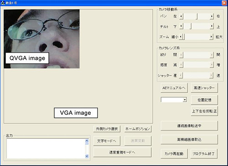This screenshot has width=228, height=166.
Task: Click the camera preview image
Action: 41,39
